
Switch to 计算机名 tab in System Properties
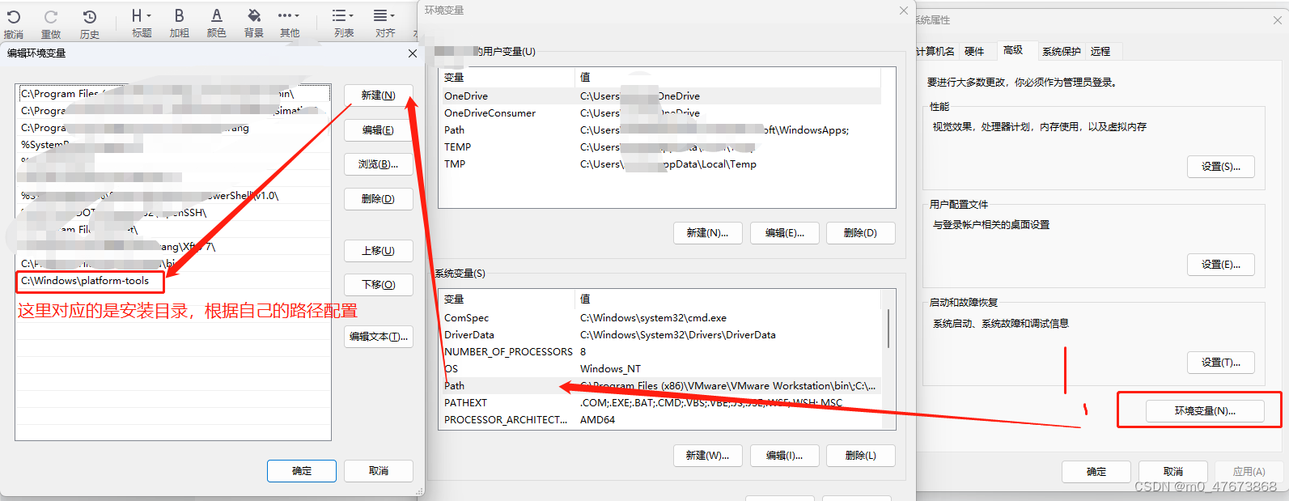(x=935, y=52)
